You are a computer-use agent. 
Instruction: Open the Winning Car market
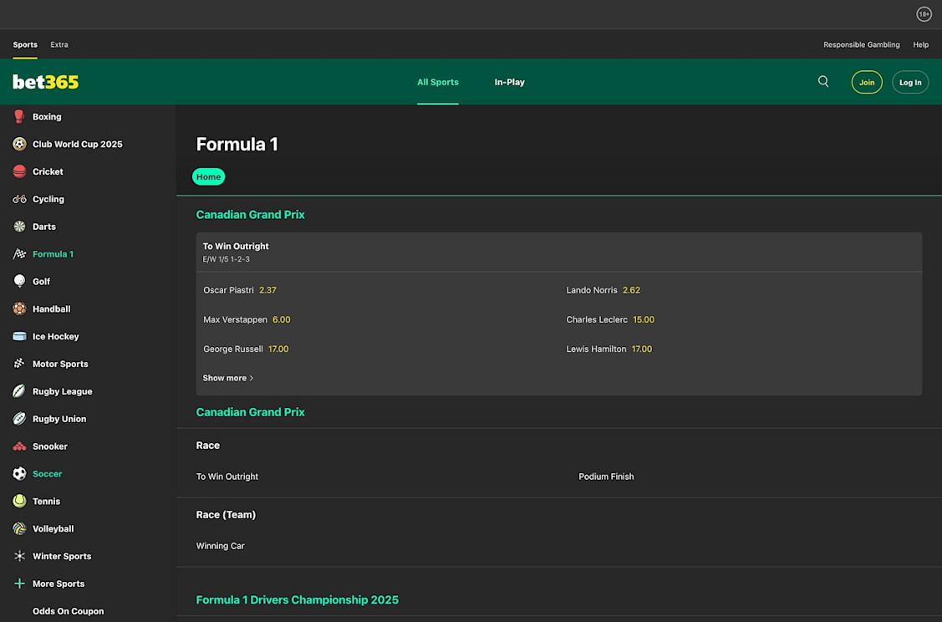pyautogui.click(x=221, y=546)
